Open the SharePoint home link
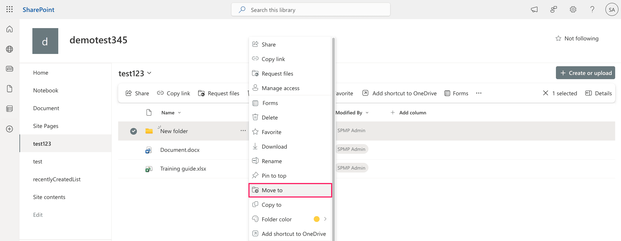Viewport: 621px width, 241px height. (39, 10)
